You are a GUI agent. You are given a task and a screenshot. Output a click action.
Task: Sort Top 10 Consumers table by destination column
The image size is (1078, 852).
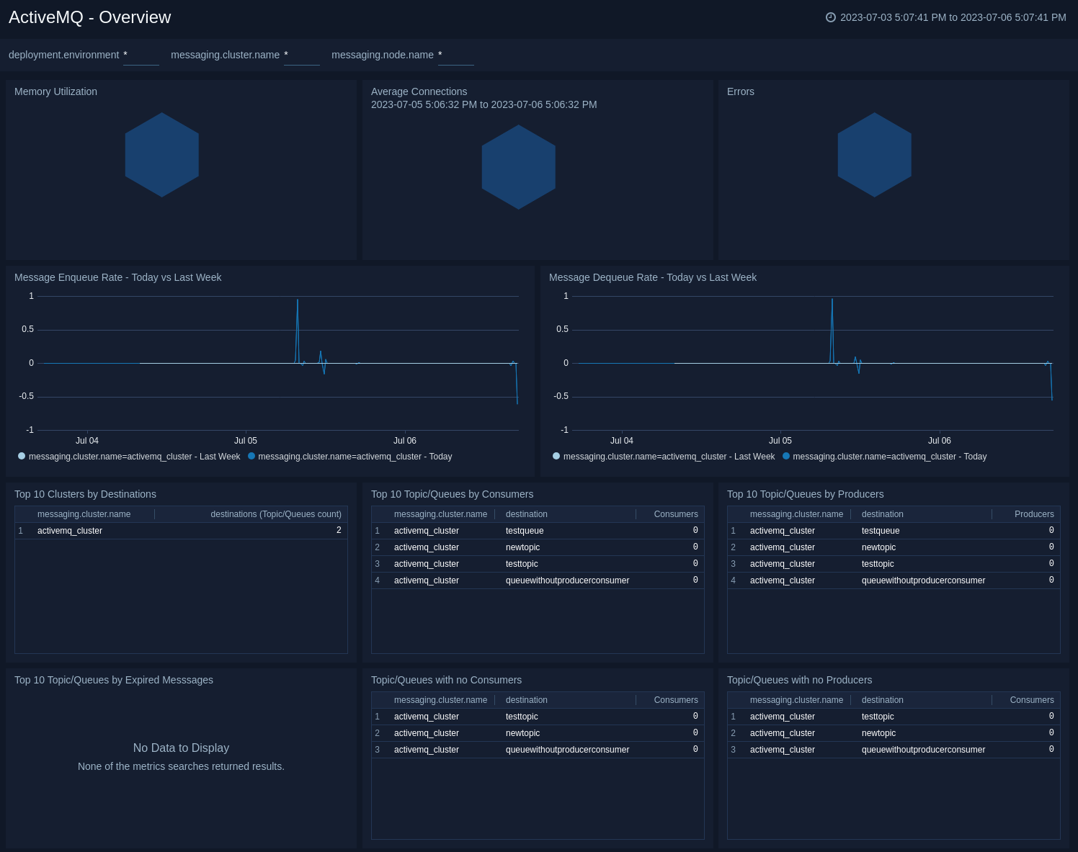[x=527, y=514]
